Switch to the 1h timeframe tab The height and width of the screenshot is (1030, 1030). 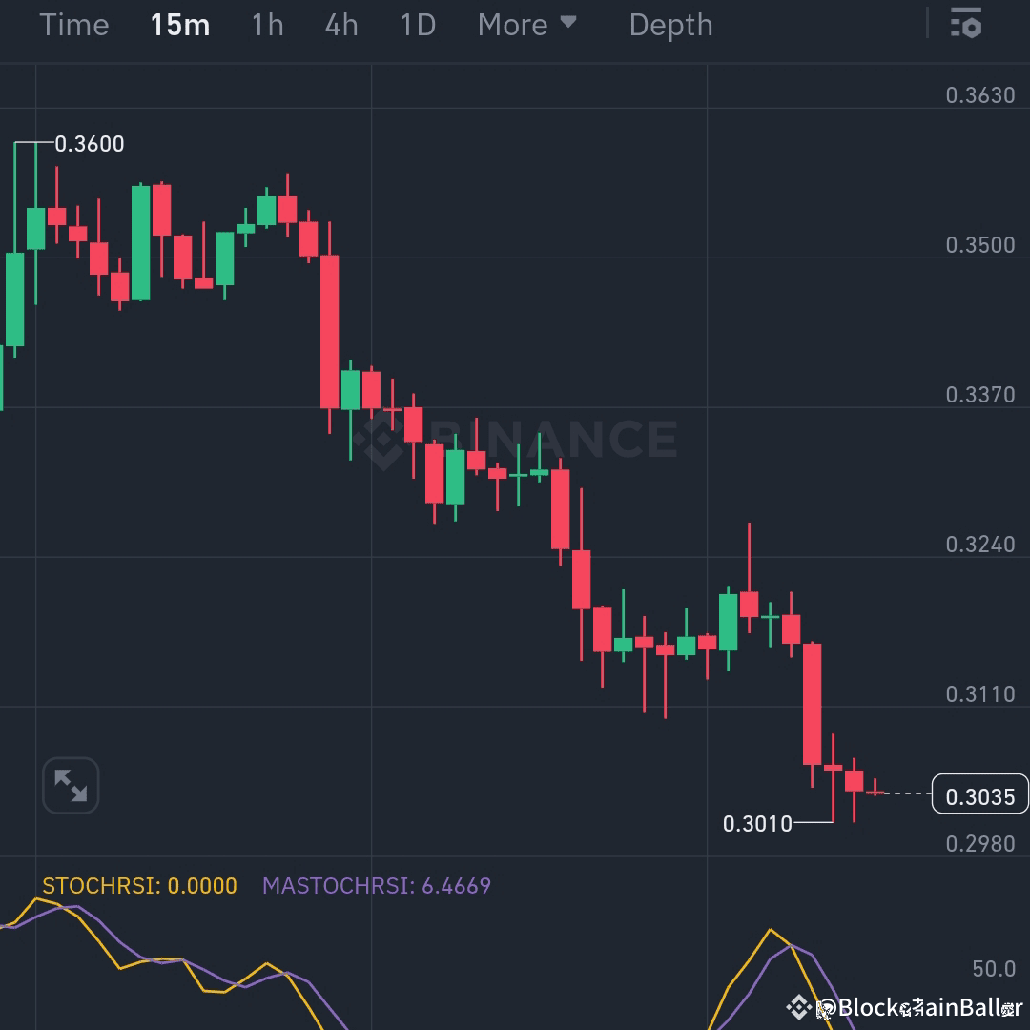point(266,25)
